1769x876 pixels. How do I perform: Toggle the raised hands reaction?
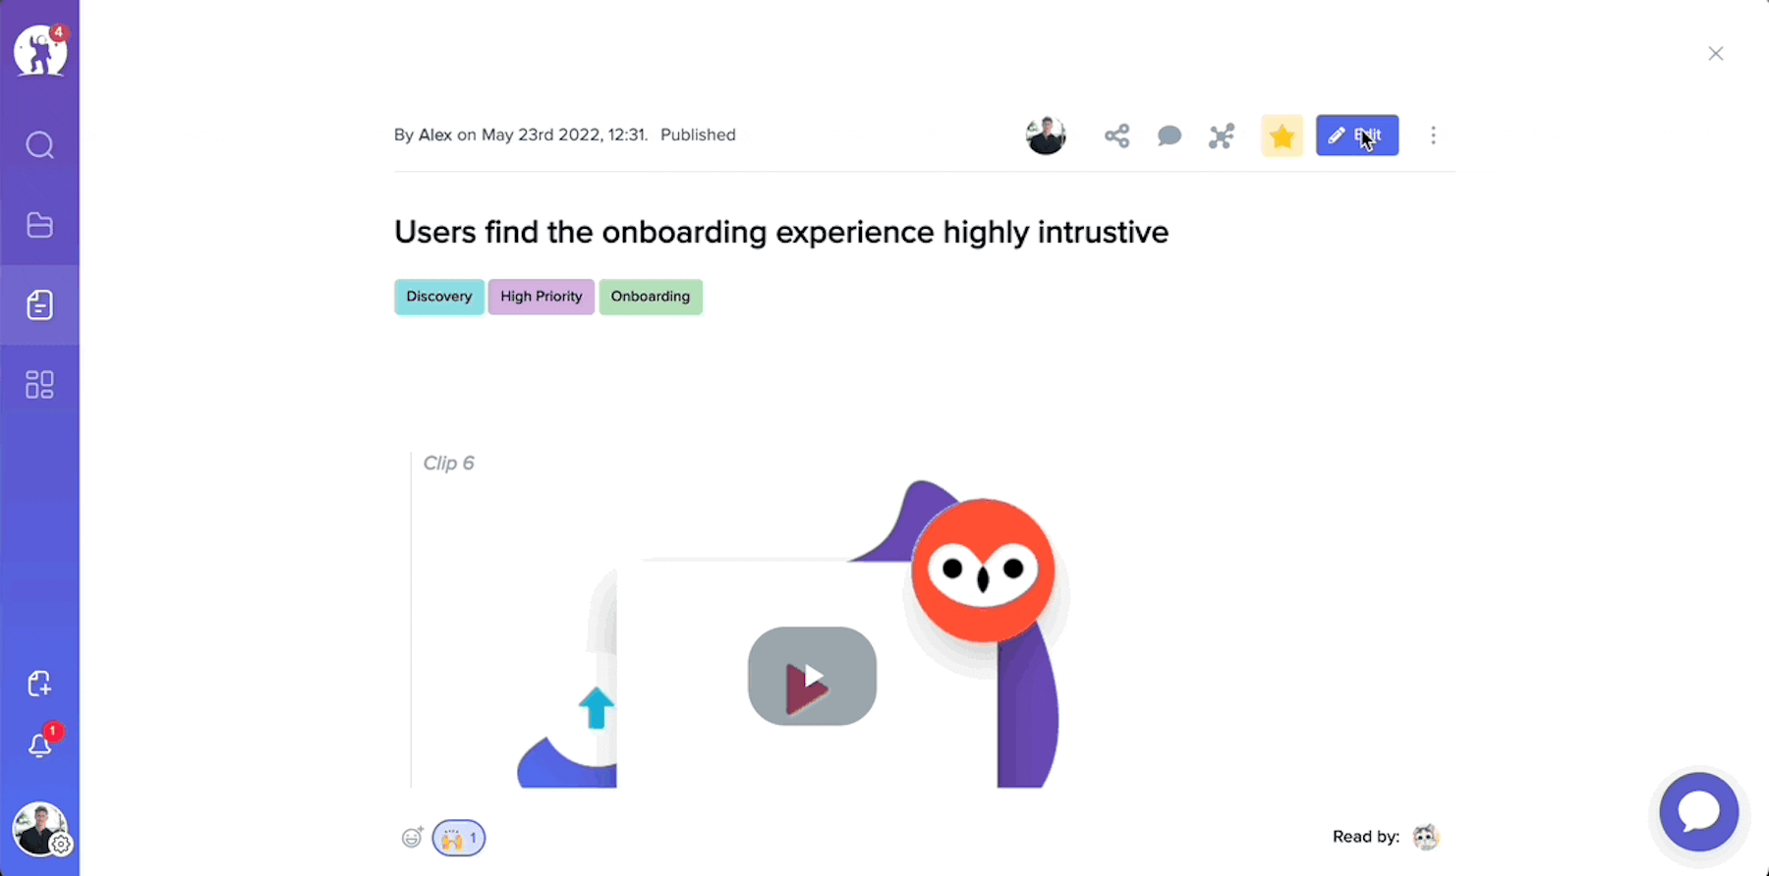[x=459, y=838]
